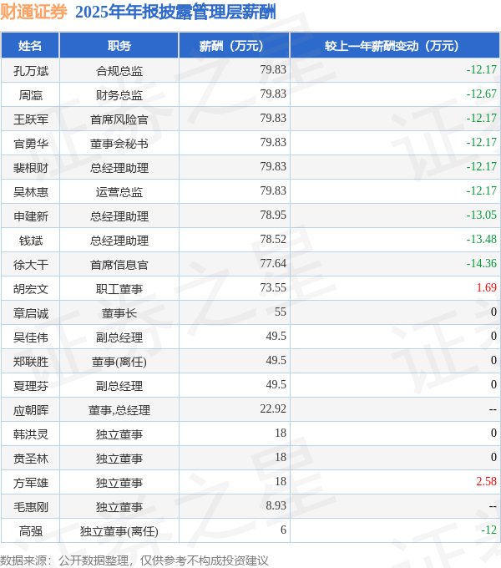Select the name 郑联胜
This screenshot has width=501, height=568.
point(31,362)
